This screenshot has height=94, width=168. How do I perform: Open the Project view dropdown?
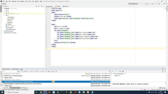(6, 6)
